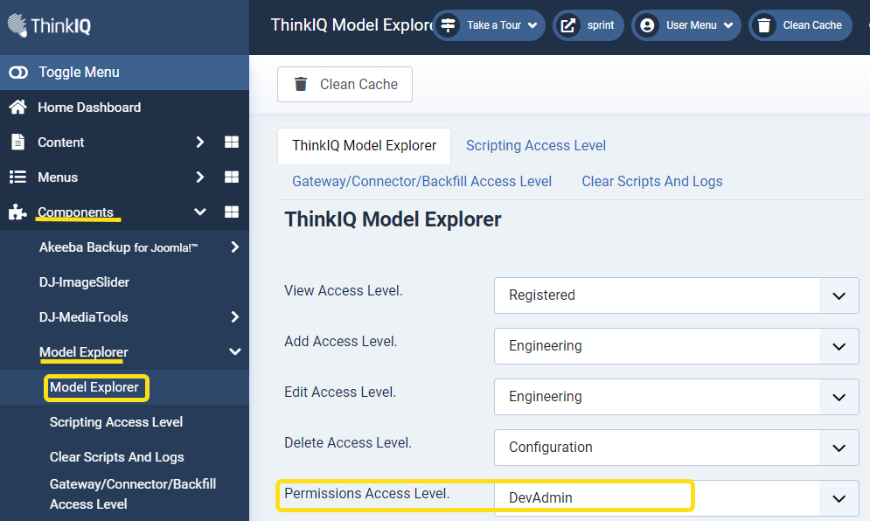Select Model Explorer submenu entry

(x=94, y=386)
